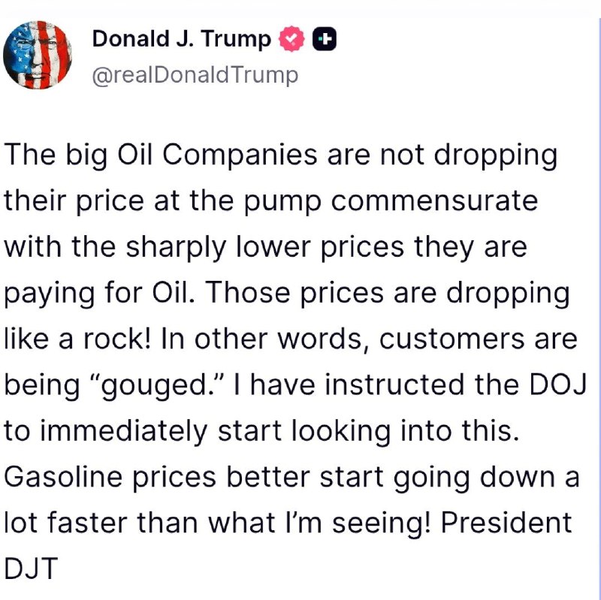Click "like a rock!" phrase in post
Screen dimensions: 601x600
coord(78,339)
